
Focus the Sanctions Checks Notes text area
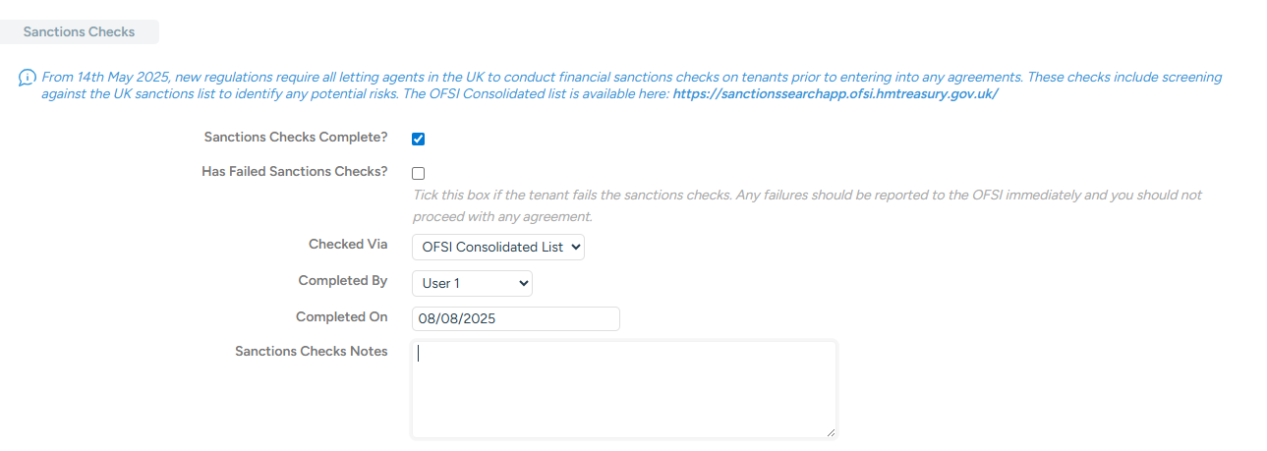(624, 389)
